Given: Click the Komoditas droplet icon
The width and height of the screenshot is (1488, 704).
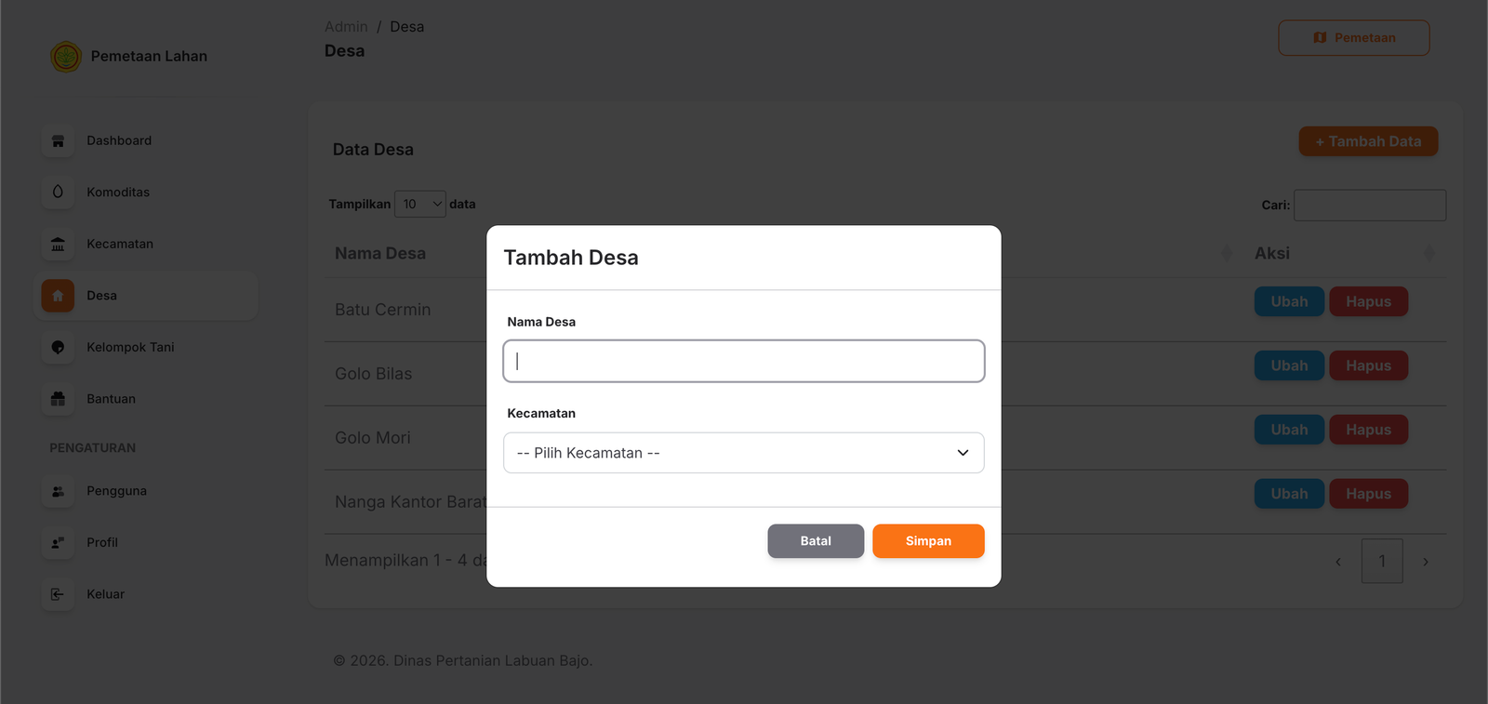Looking at the screenshot, I should point(58,192).
